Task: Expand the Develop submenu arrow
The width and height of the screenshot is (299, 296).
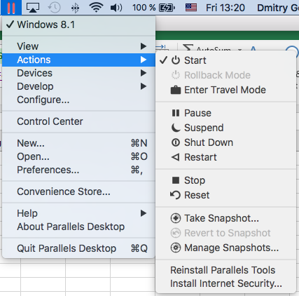Action: (144, 86)
